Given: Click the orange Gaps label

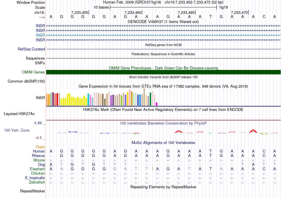Looking at the screenshot, I should click(x=40, y=147).
